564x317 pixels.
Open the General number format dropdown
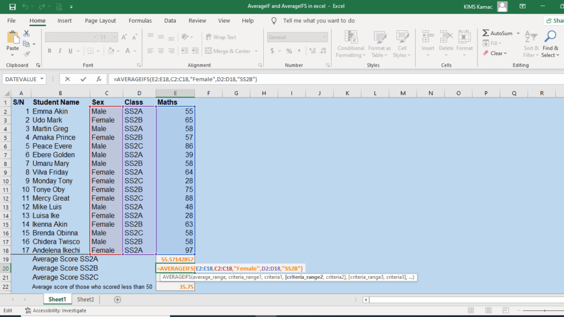point(324,37)
